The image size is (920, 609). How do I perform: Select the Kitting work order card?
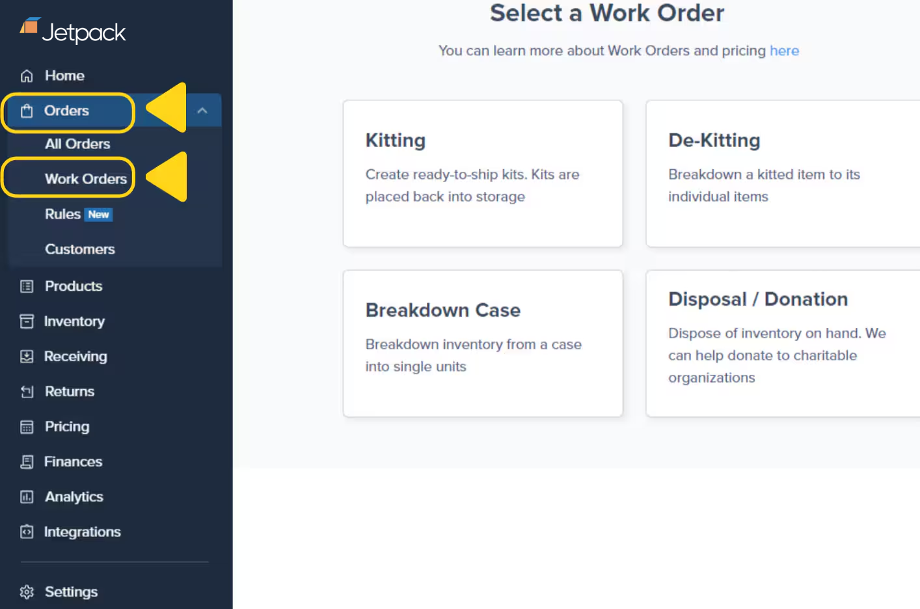coord(482,174)
